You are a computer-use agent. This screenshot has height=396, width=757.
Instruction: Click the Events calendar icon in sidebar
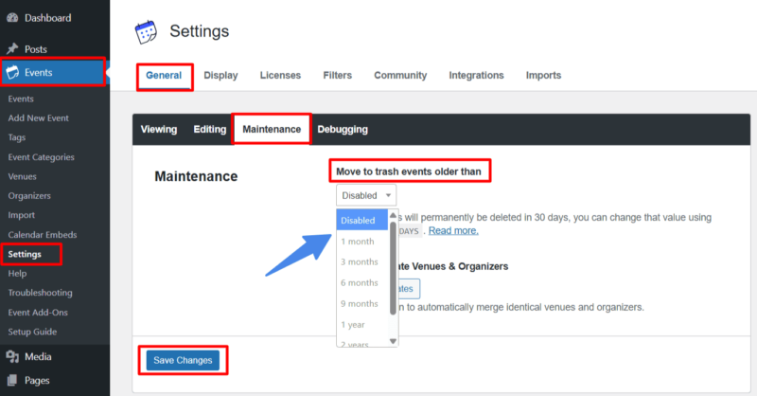pos(12,72)
